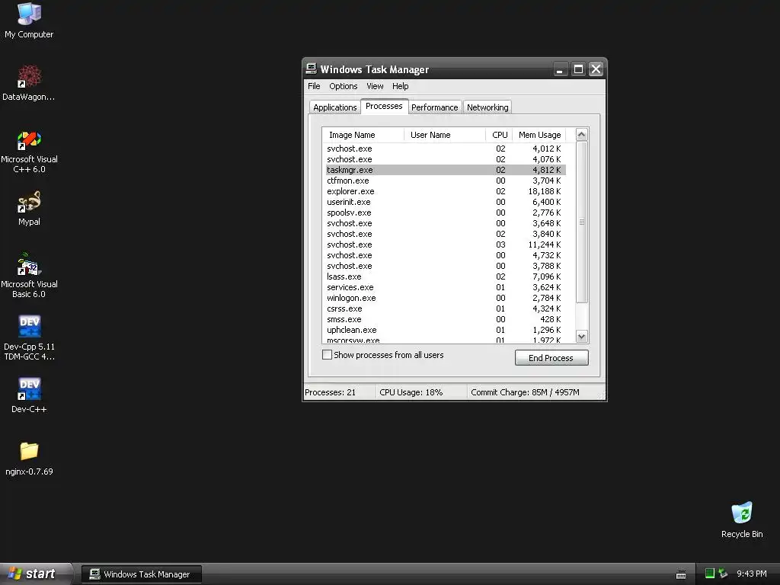Select the DataWagon desktop shortcut

coord(29,82)
